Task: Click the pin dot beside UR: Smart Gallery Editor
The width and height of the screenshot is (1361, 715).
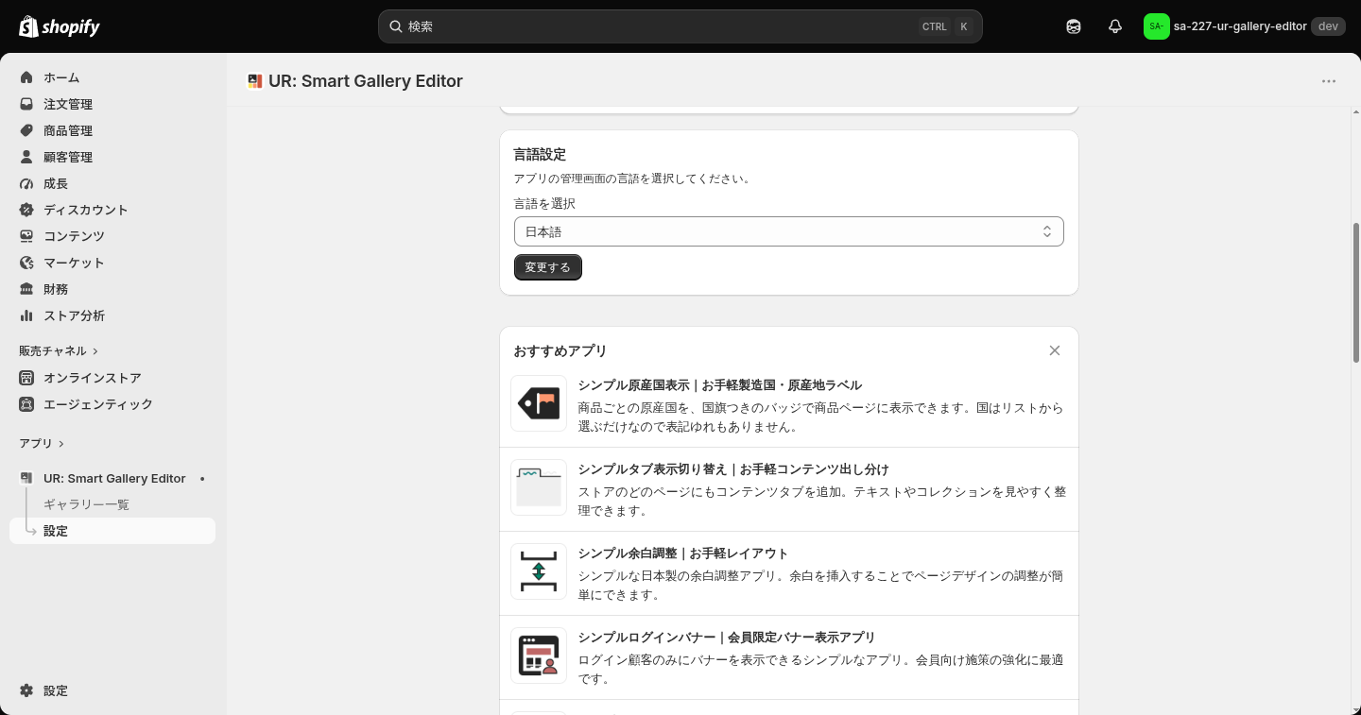Action: [x=202, y=479]
